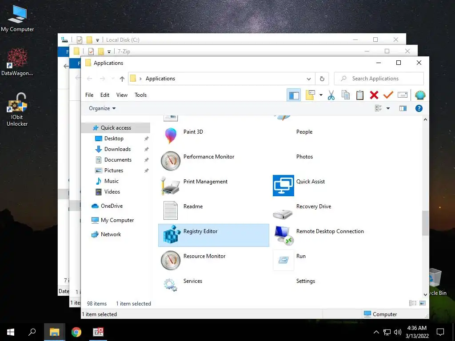Open the View menu
The height and width of the screenshot is (341, 455).
(122, 95)
